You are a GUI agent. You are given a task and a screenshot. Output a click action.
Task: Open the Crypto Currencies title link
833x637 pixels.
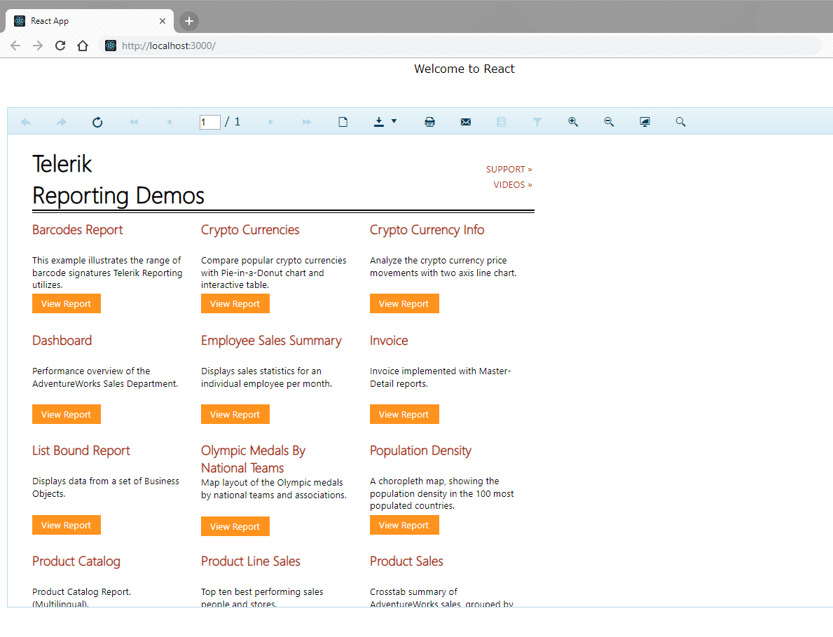(x=250, y=230)
